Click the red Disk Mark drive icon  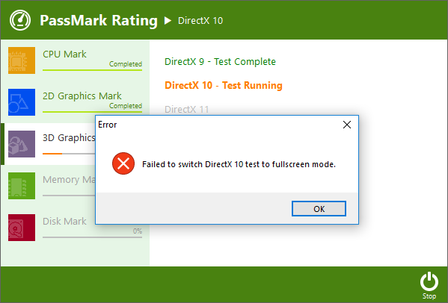pyautogui.click(x=22, y=228)
